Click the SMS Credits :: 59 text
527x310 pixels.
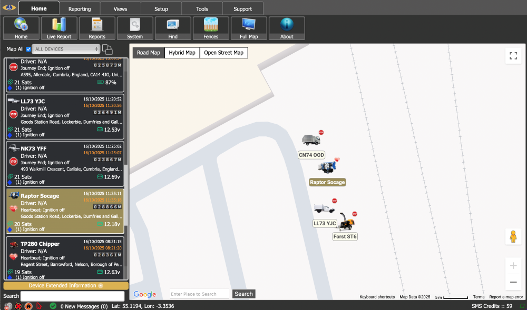pos(492,306)
